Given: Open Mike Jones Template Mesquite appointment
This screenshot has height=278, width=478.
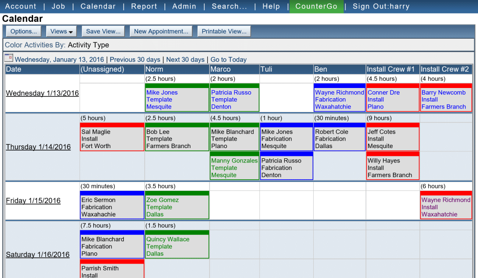Looking at the screenshot, I should pos(176,100).
